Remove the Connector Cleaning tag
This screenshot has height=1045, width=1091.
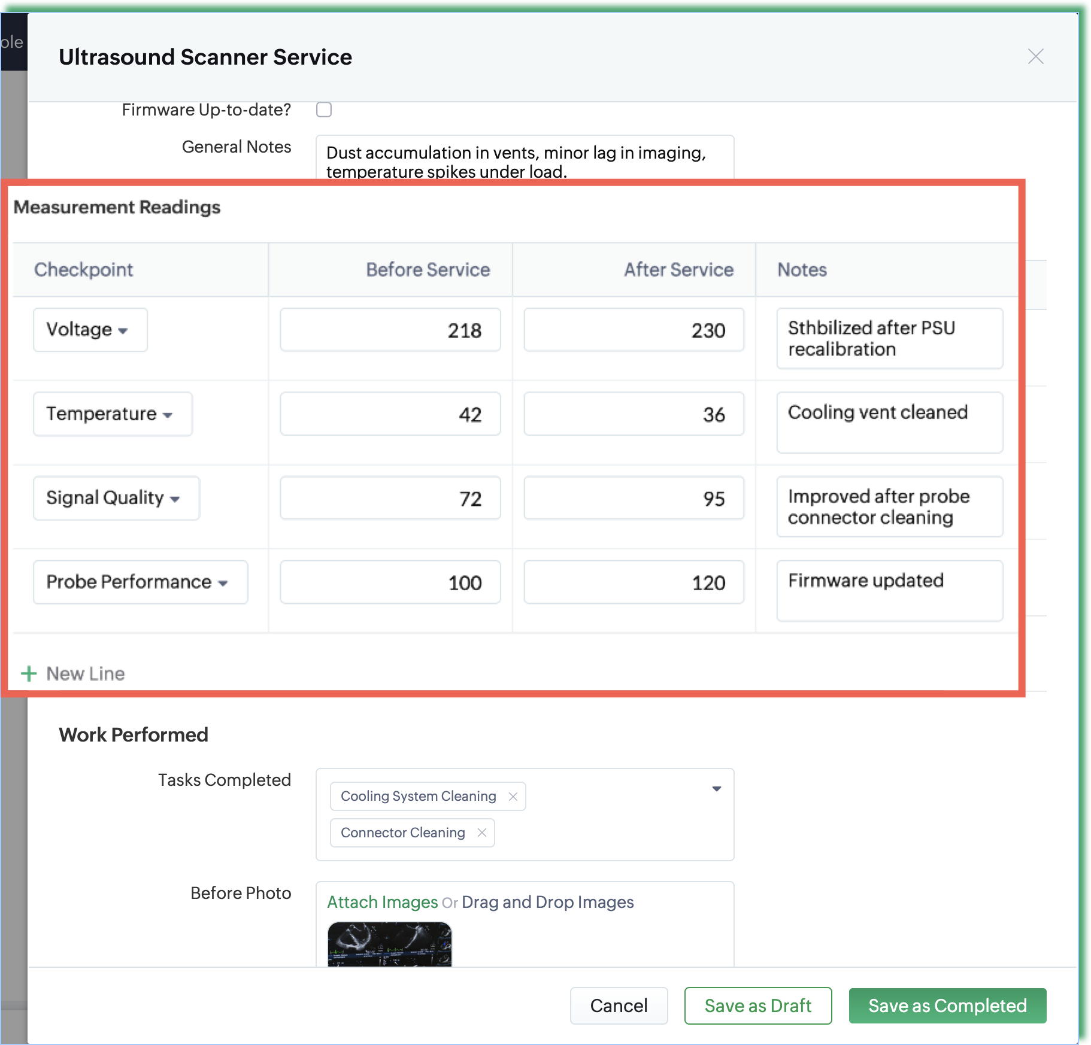[x=482, y=833]
